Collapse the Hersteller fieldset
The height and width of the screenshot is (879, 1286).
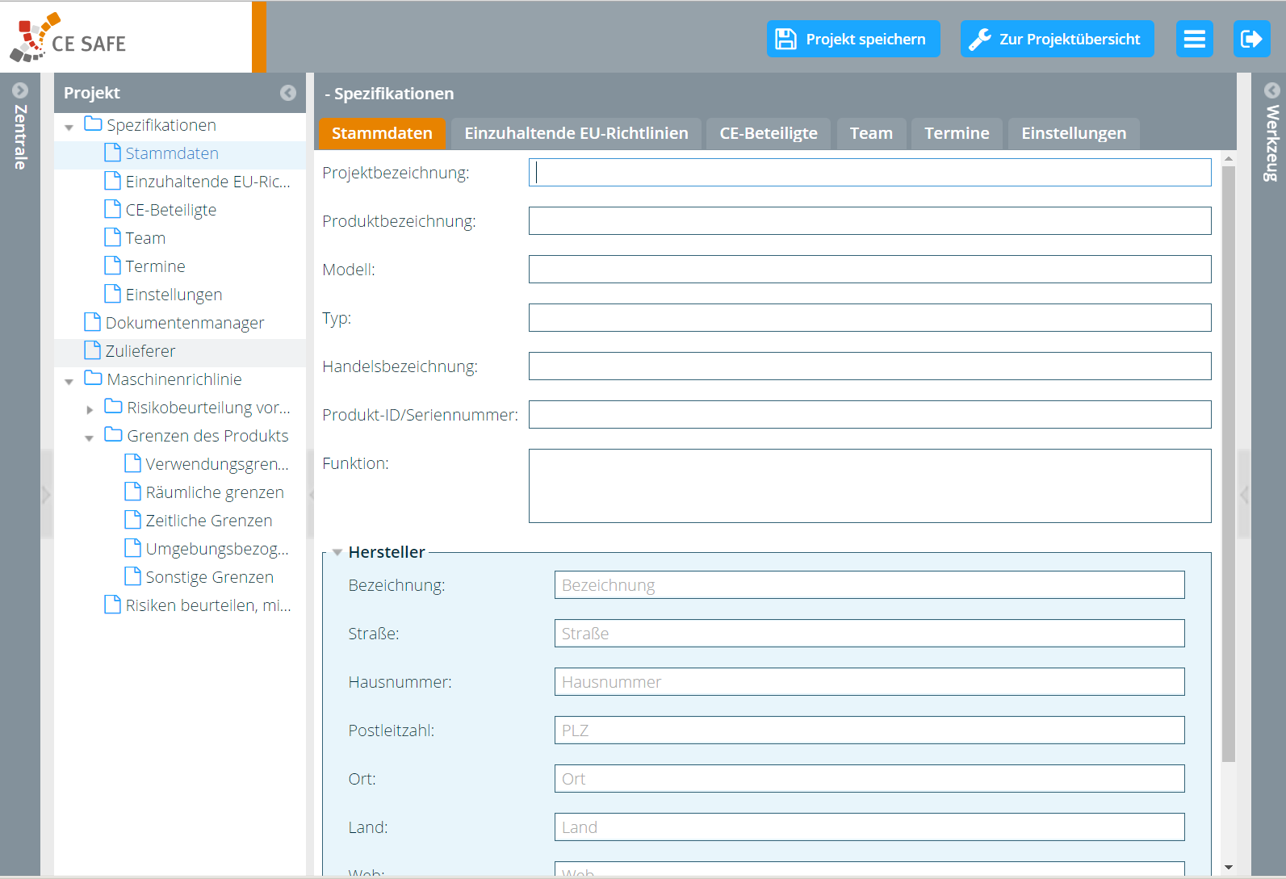[x=337, y=553]
